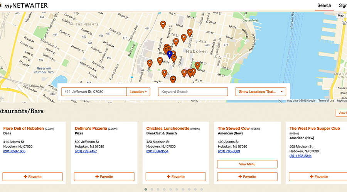Click phone number (201) 792-7457
Screen dimensions: 347x192
click(86, 151)
